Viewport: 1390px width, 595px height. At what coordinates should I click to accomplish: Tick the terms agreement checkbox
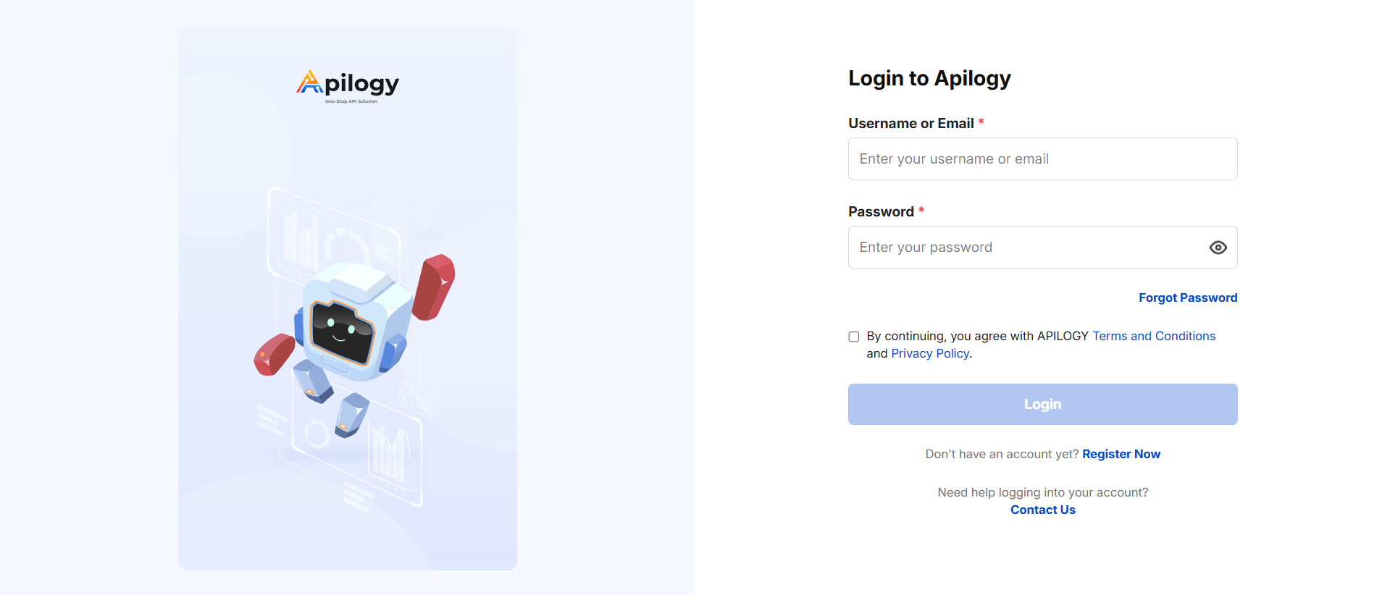854,337
